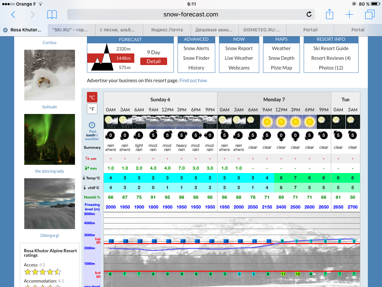The height and width of the screenshot is (287, 382).
Task: Select the 575m base elevation
Action: point(125,68)
